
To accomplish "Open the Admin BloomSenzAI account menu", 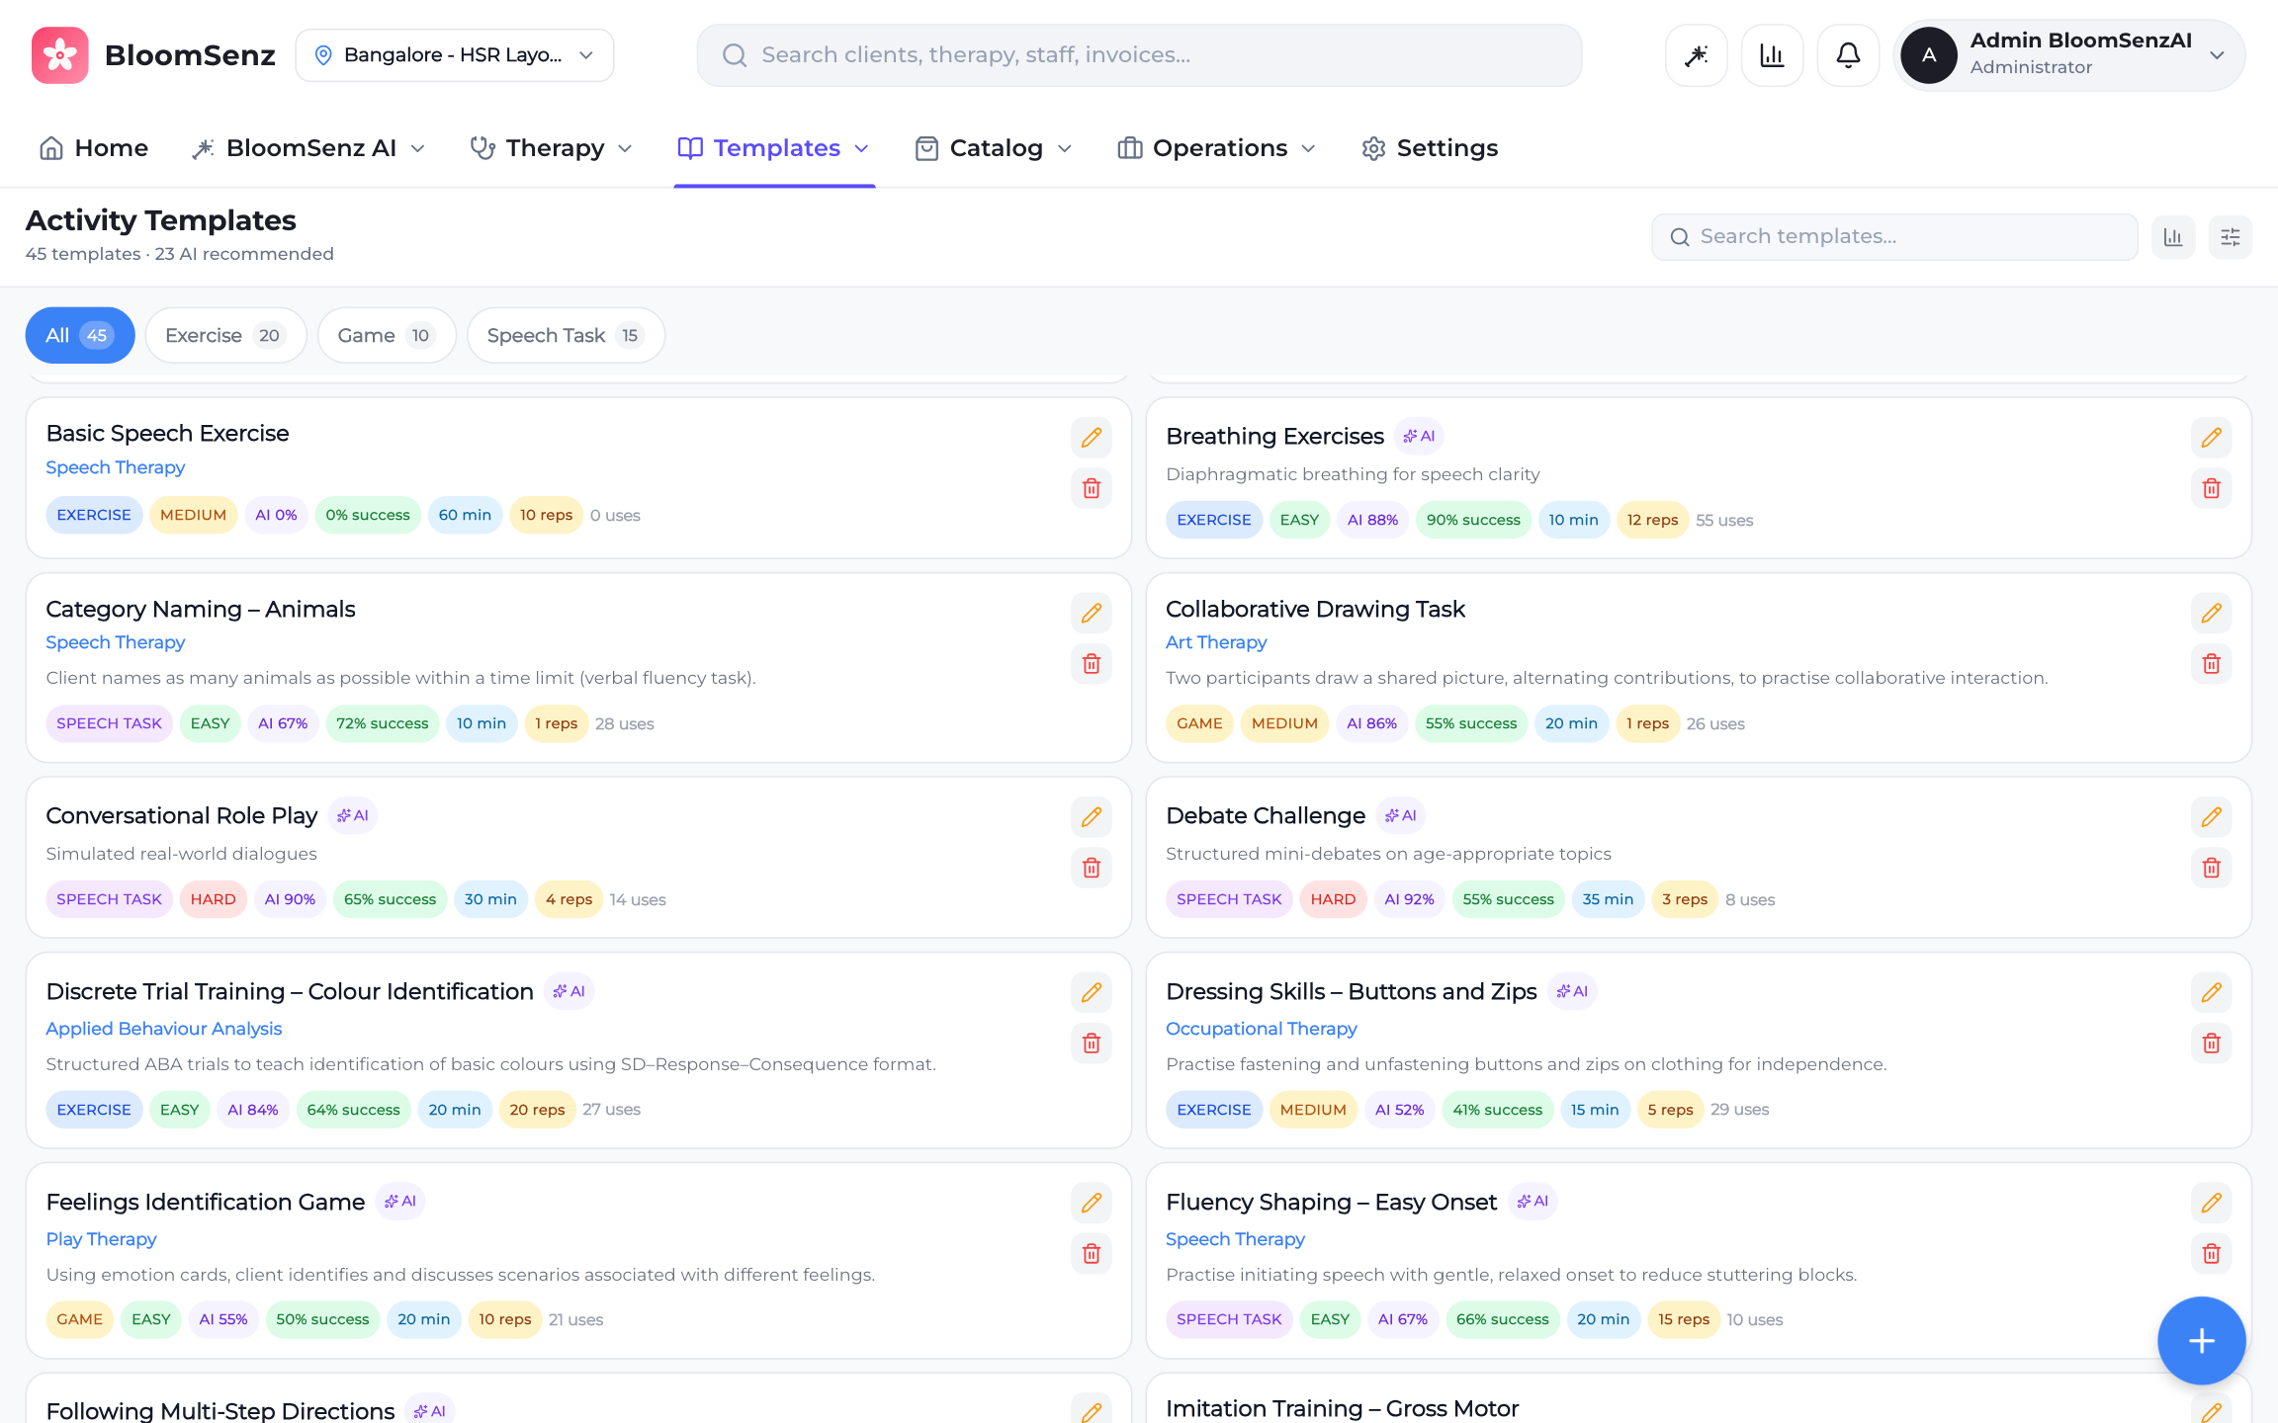I will coord(2068,55).
